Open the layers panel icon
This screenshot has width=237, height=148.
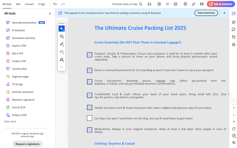[234, 45]
